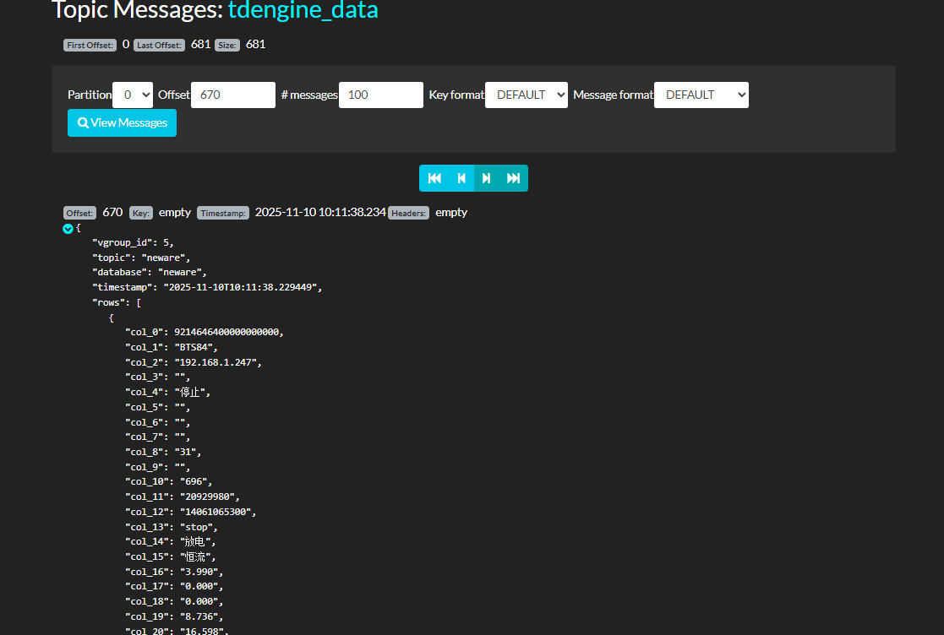Click the # messages input field
The image size is (944, 635).
(380, 95)
